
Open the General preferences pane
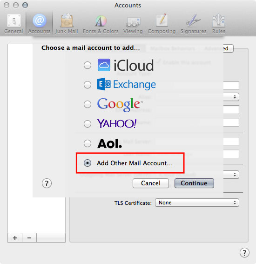[14, 24]
